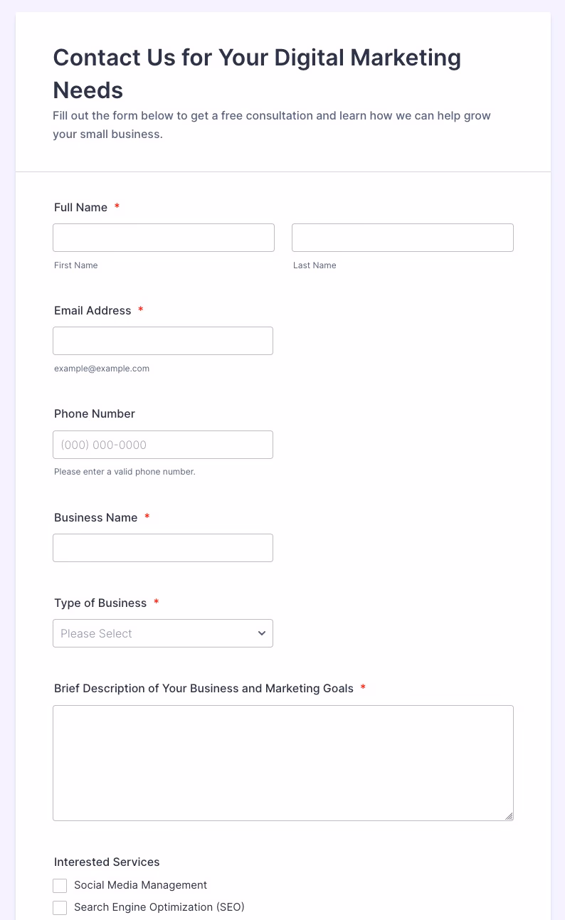Image resolution: width=565 pixels, height=920 pixels.
Task: Click the Social Media Management label text
Action: coord(140,885)
